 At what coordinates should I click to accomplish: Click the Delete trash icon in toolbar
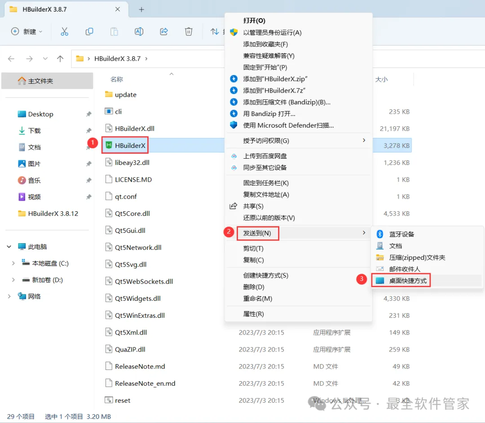tap(189, 31)
